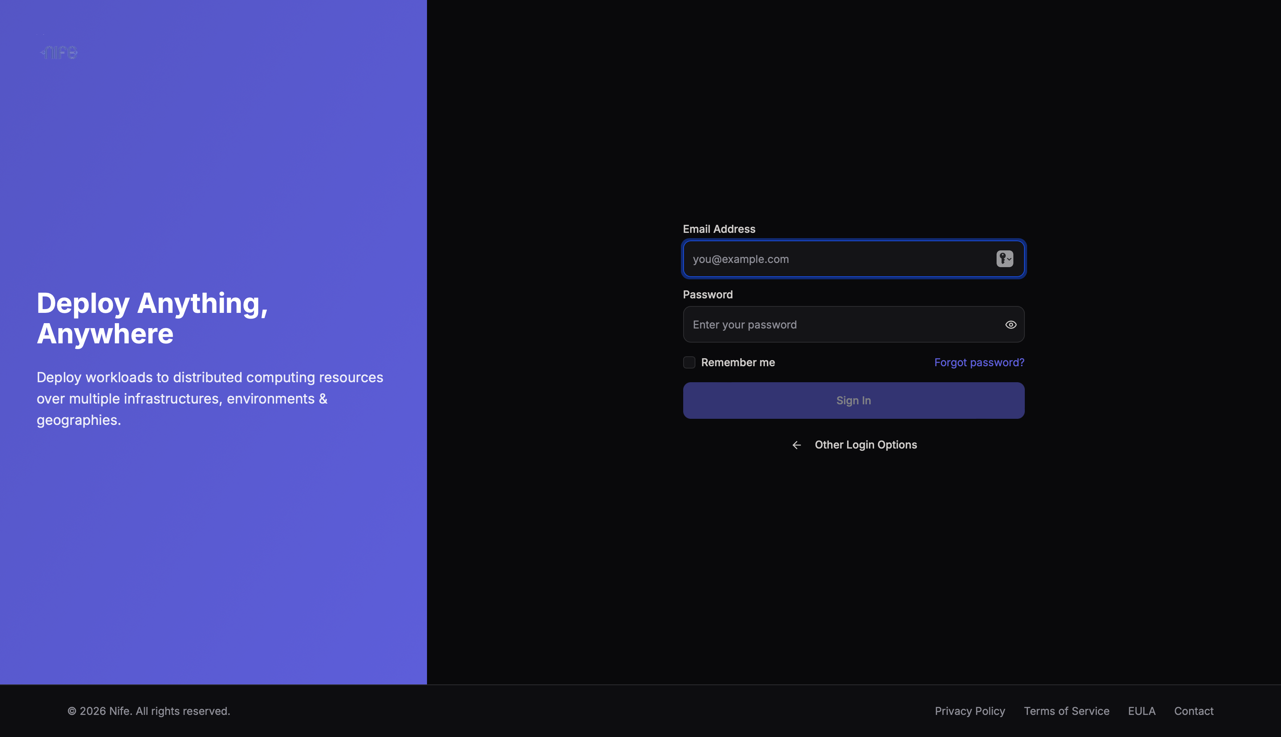The image size is (1281, 737).
Task: Click the Nife logo
Action: pos(59,52)
